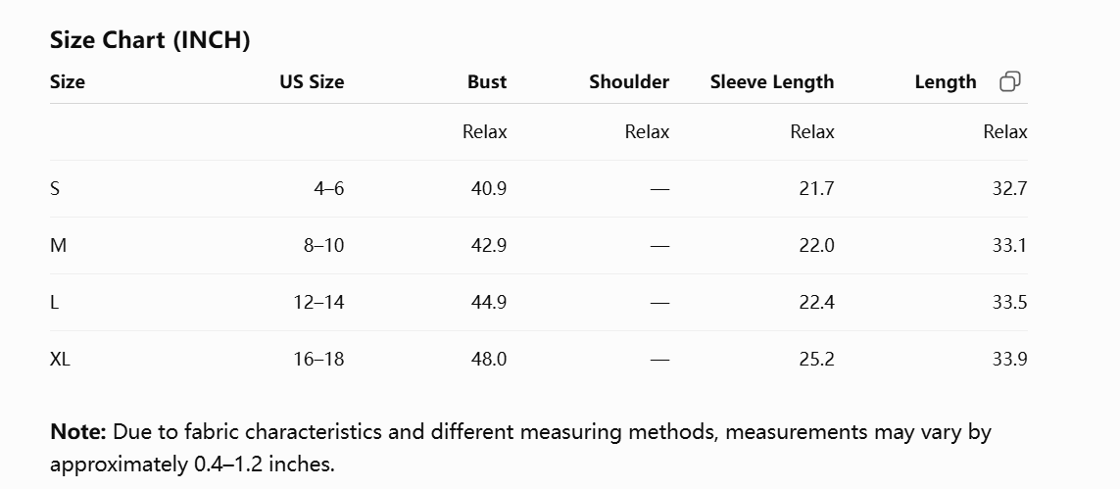Click the Length column header
This screenshot has height=489, width=1120.
pyautogui.click(x=946, y=82)
